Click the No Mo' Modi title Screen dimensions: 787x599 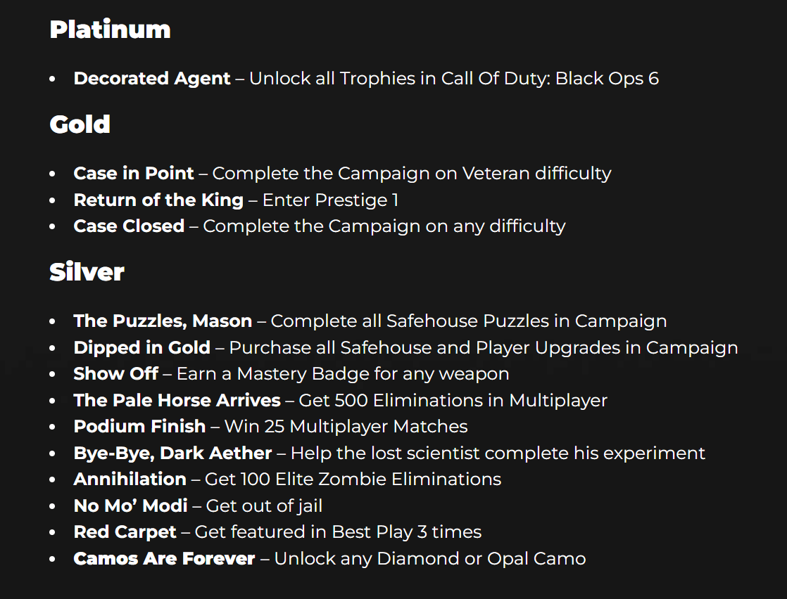(x=130, y=505)
